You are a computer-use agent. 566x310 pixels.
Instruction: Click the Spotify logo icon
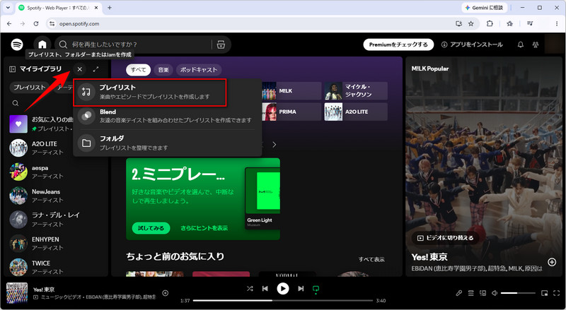[x=17, y=44]
